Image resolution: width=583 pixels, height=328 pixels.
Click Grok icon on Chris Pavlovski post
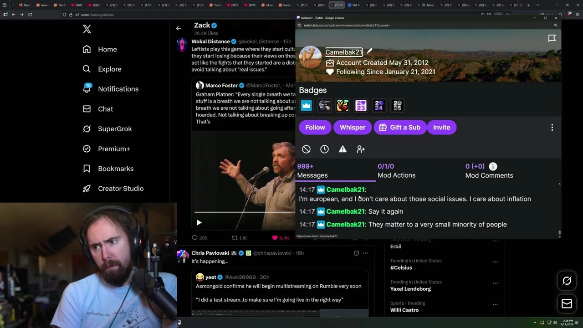pos(356,253)
